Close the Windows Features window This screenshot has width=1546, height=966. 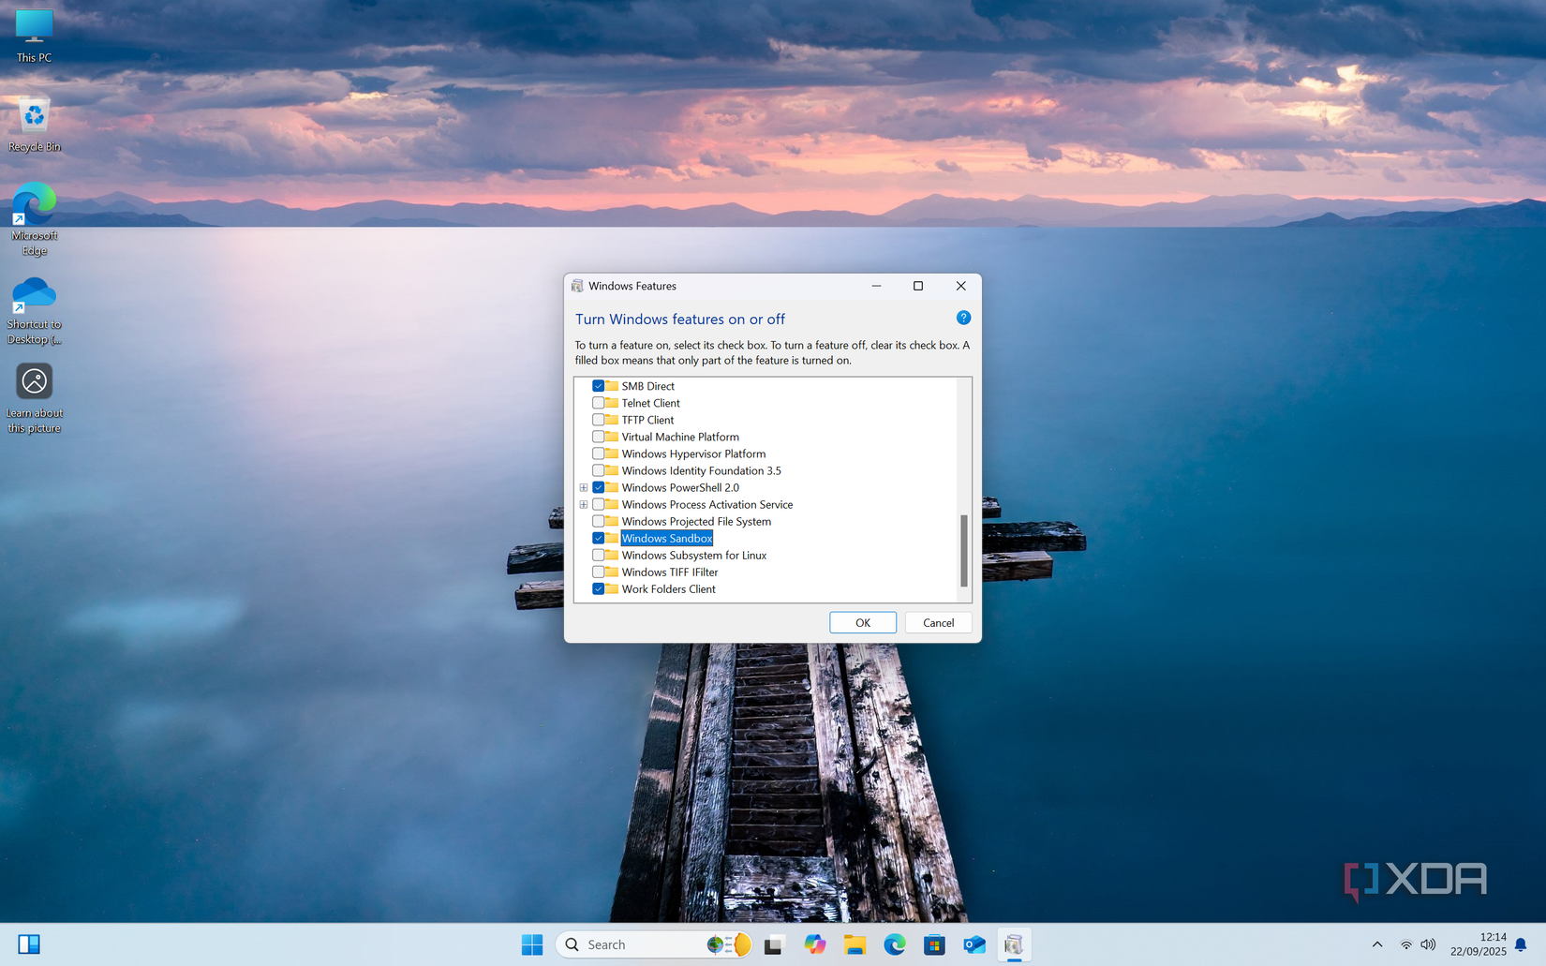coord(960,286)
